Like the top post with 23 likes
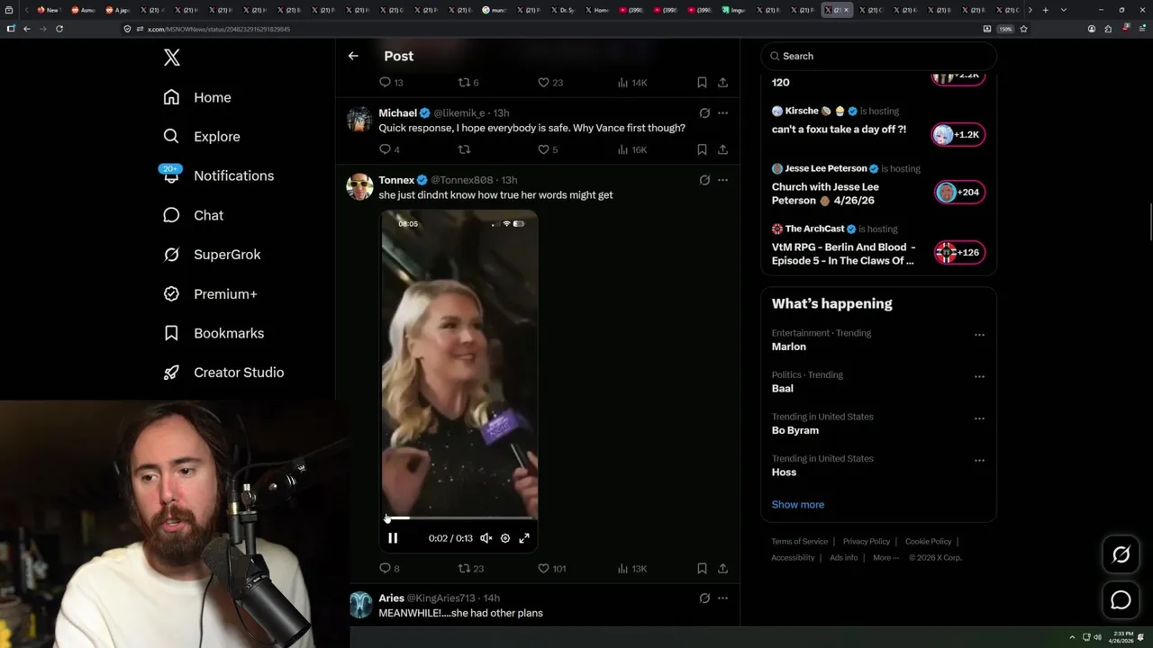 pyautogui.click(x=550, y=83)
